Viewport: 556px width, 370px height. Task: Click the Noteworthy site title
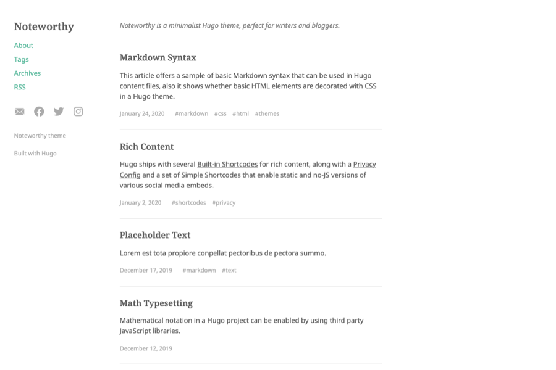click(44, 27)
